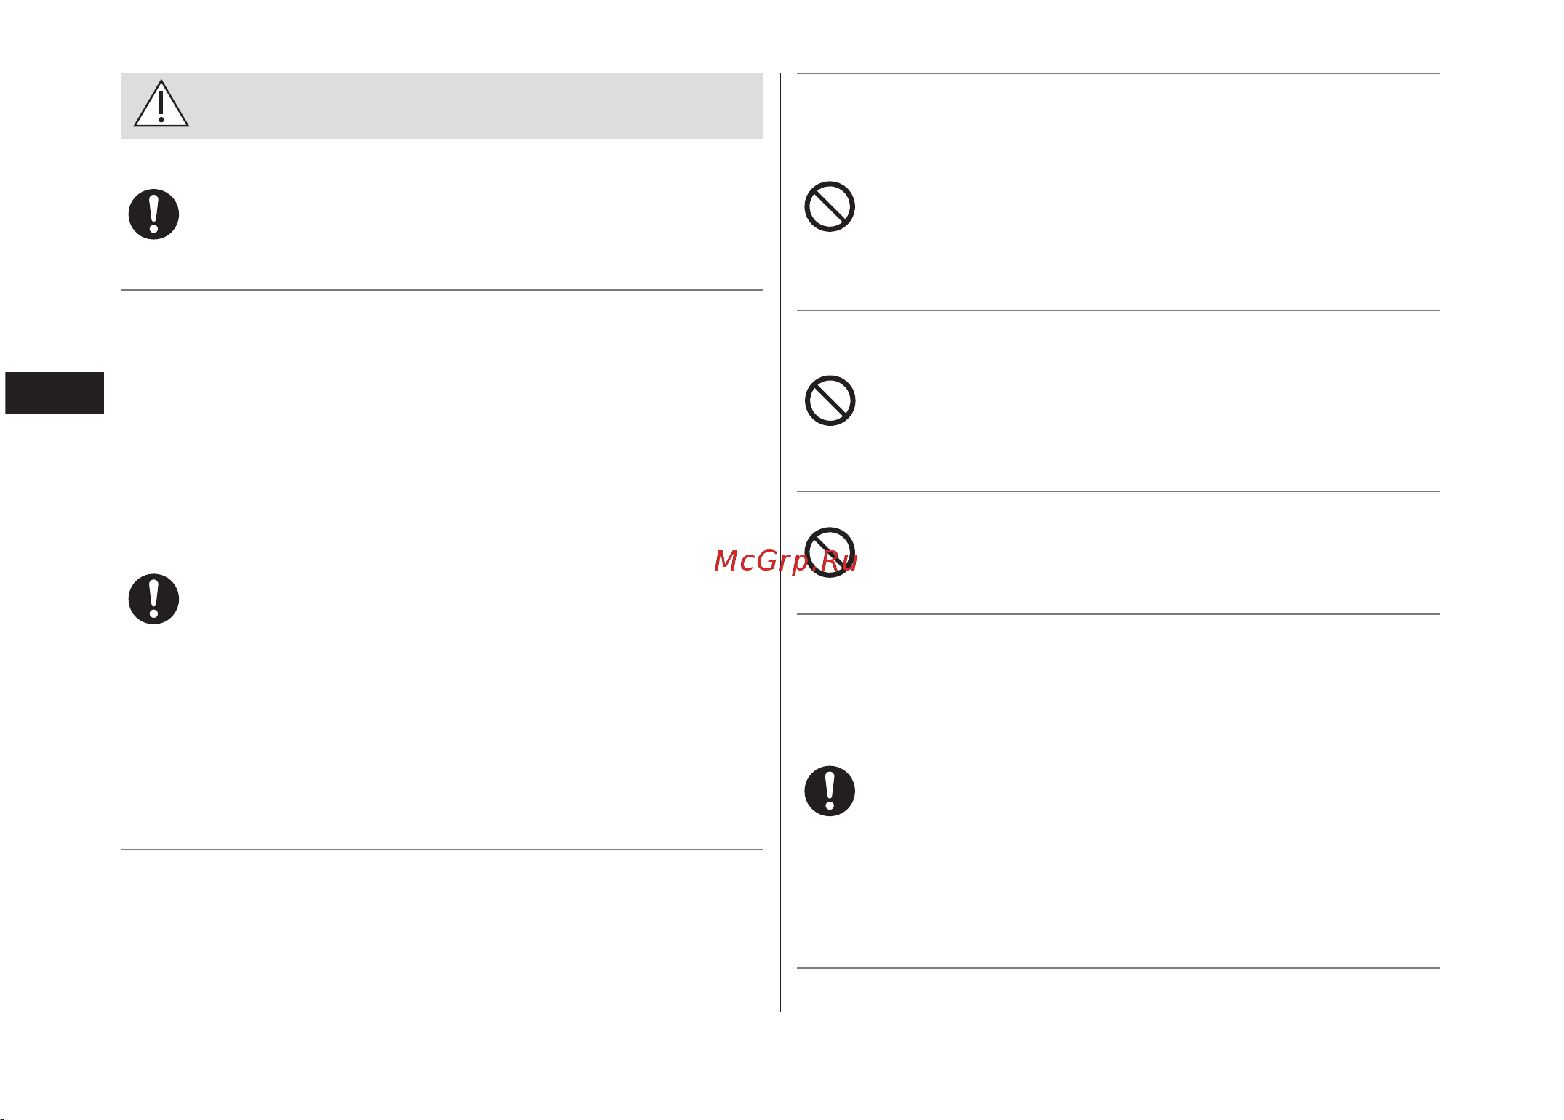Viewport: 1564px width, 1120px height.
Task: Click the bottom horizontal rule in right column
Action: pos(1118,968)
